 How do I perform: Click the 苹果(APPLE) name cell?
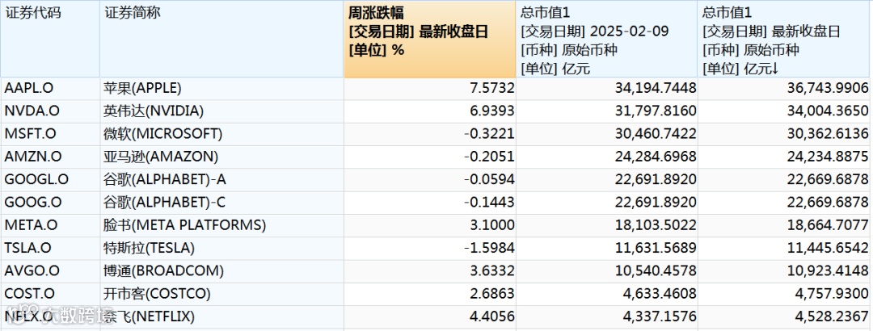click(221, 89)
